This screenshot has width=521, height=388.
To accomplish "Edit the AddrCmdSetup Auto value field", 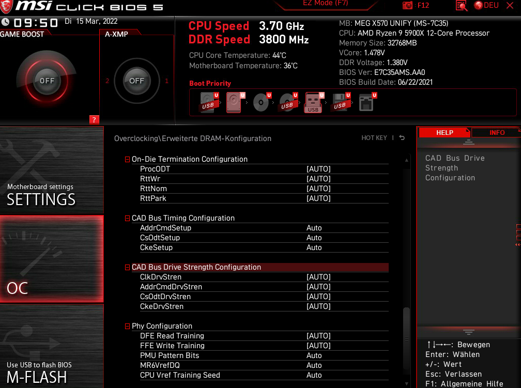I will (314, 228).
